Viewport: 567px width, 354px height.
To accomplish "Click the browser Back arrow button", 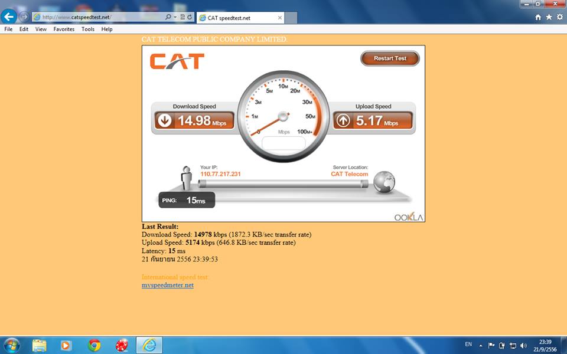I will tap(9, 17).
